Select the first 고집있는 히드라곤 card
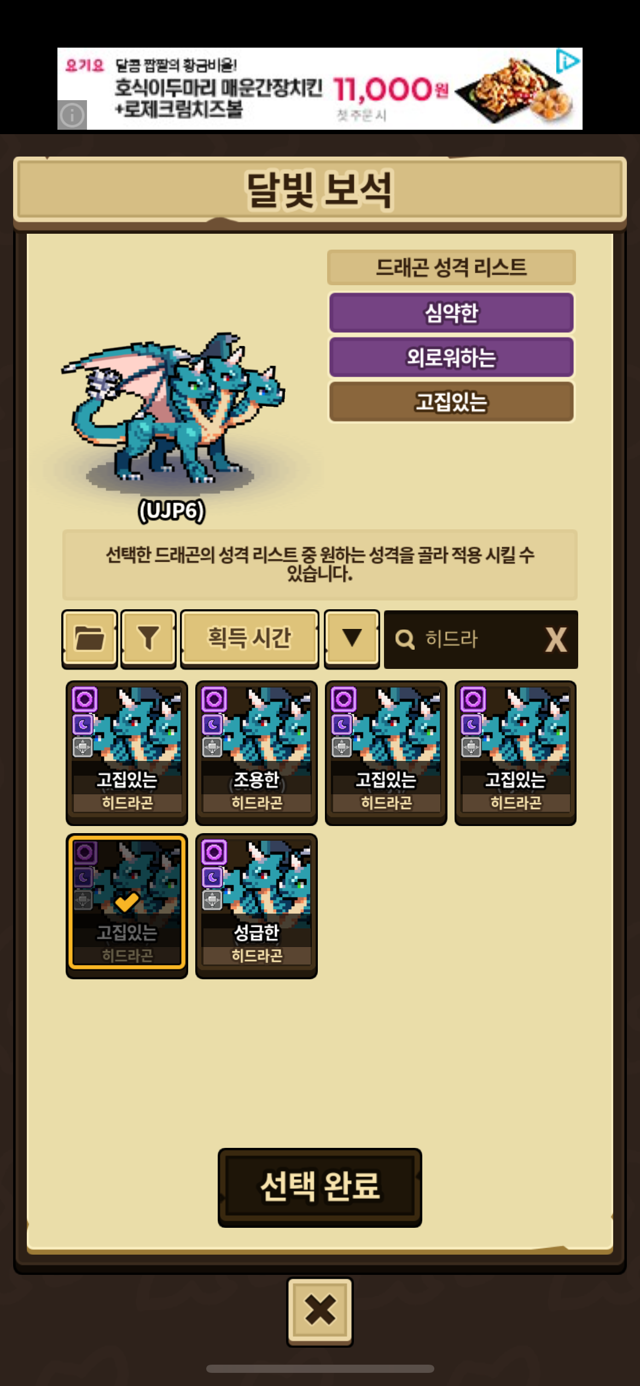This screenshot has height=1386, width=640. [127, 753]
